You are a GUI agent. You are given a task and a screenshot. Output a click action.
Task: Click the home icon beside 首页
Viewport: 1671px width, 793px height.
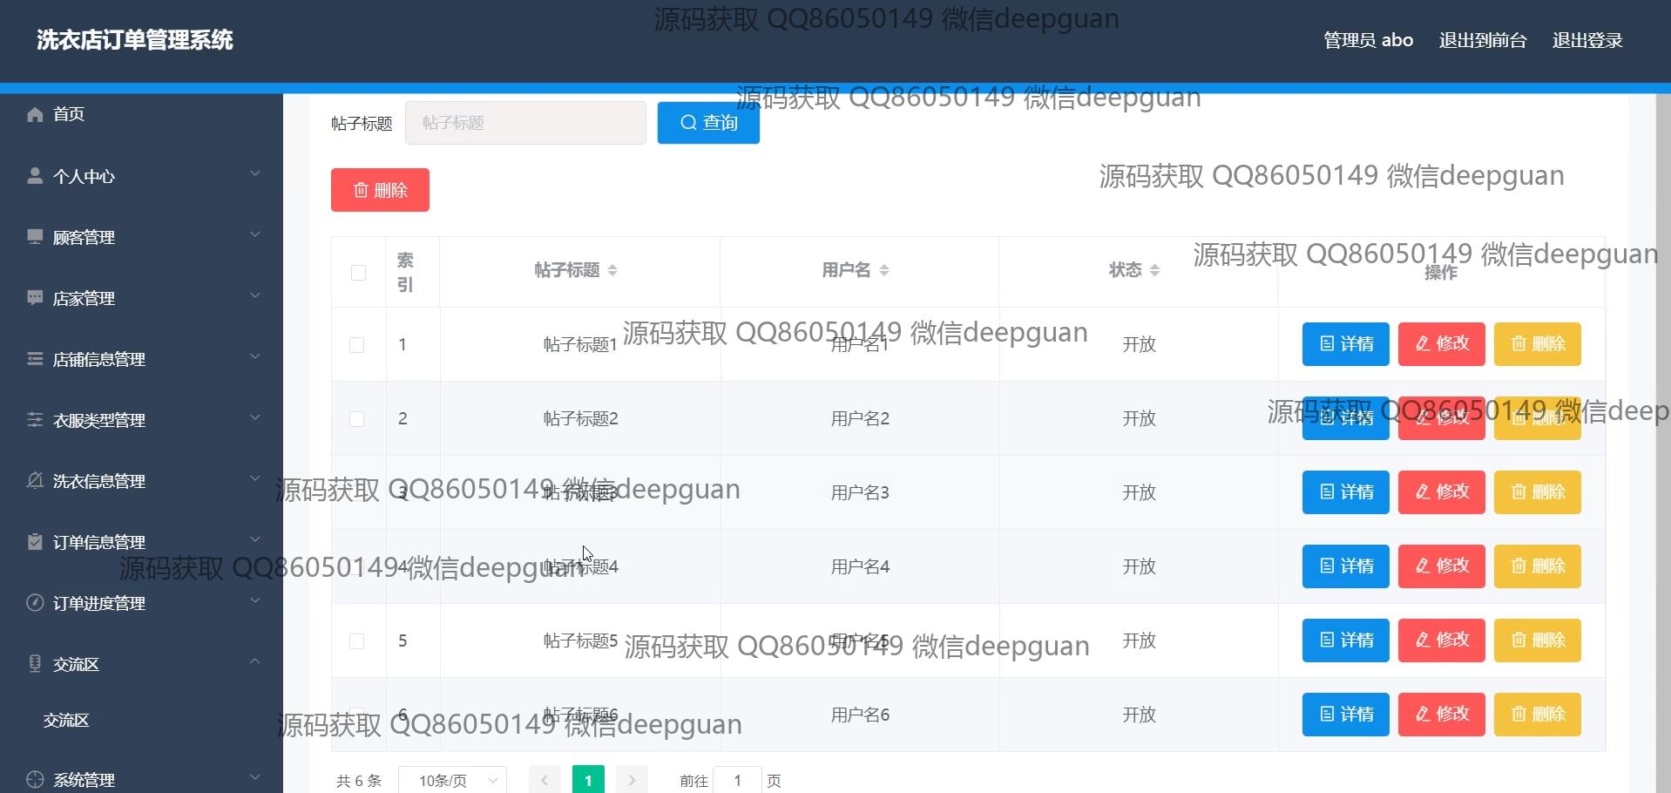point(35,114)
